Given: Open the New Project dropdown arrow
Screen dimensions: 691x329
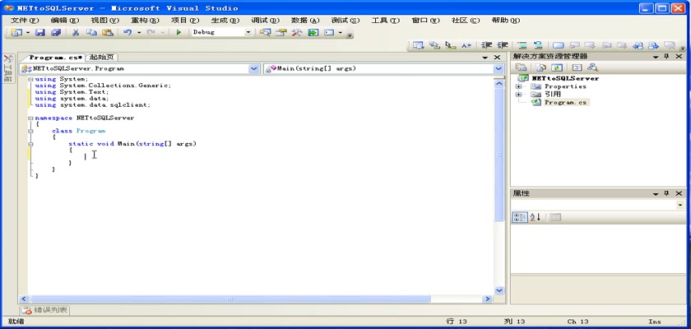Looking at the screenshot, I should click(27, 32).
